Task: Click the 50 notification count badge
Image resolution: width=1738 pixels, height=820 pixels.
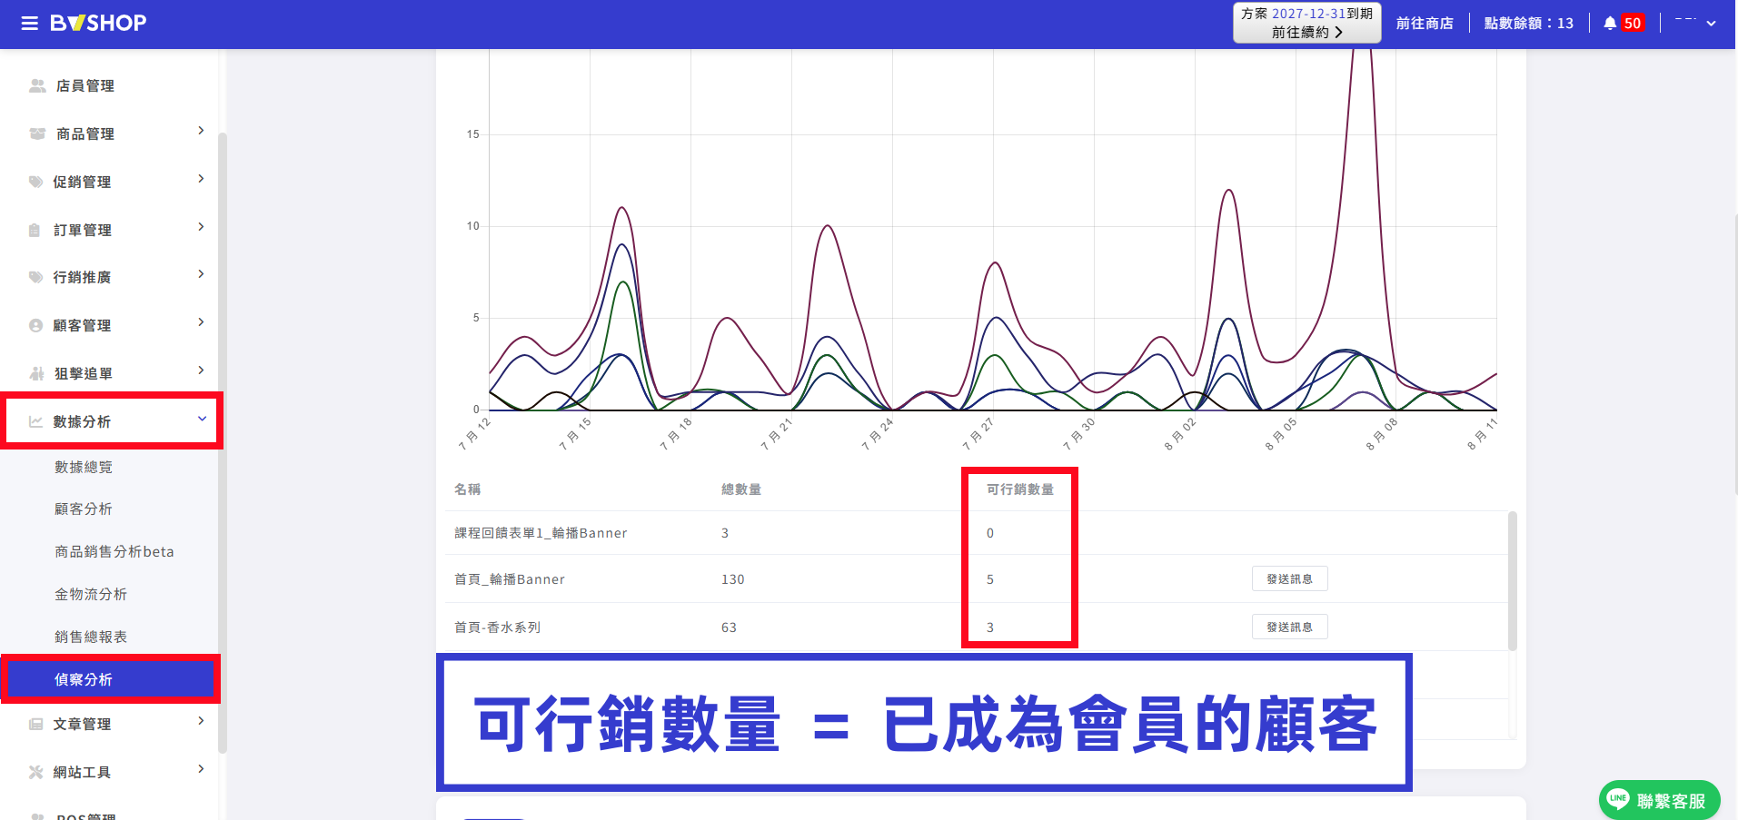Action: click(1633, 24)
